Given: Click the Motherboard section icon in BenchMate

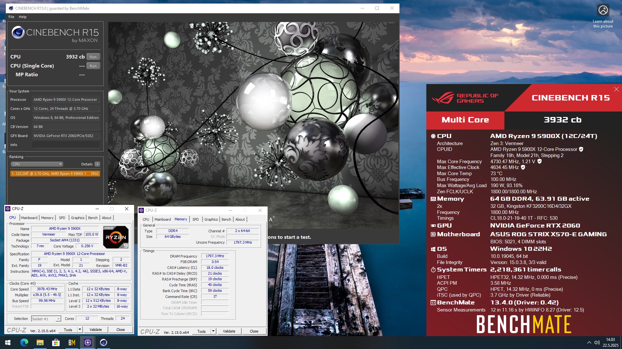Looking at the screenshot, I should (433, 234).
